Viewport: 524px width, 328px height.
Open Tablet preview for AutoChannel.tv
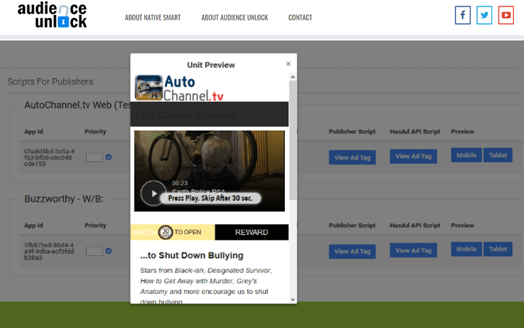click(498, 155)
